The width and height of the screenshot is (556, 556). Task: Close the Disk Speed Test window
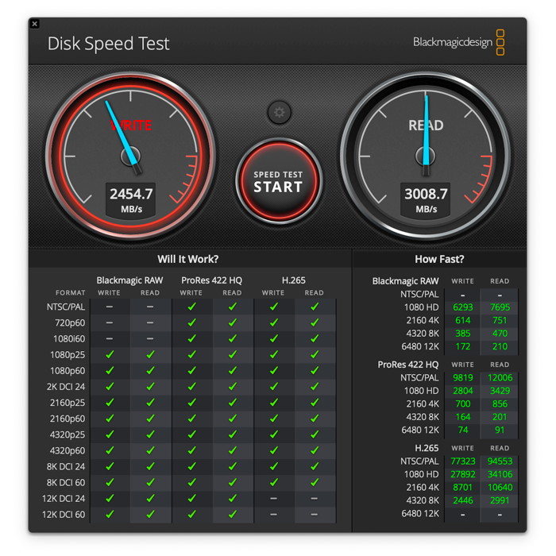coord(34,24)
